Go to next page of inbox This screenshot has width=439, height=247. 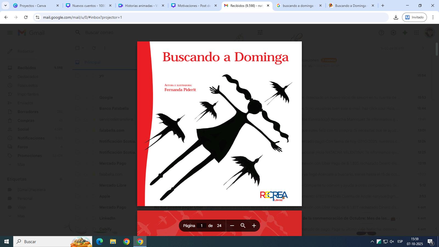tap(423, 48)
